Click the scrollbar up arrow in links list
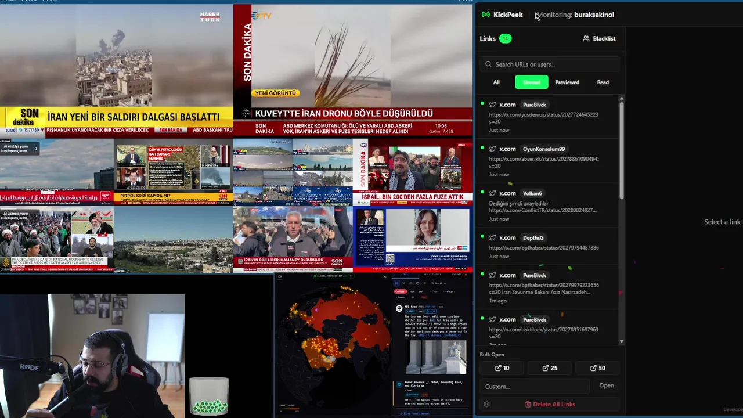Screen dimensions: 743x418 click(x=622, y=98)
